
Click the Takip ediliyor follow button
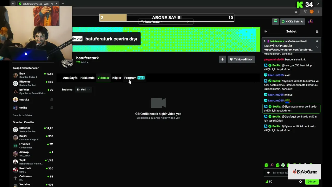(241, 59)
